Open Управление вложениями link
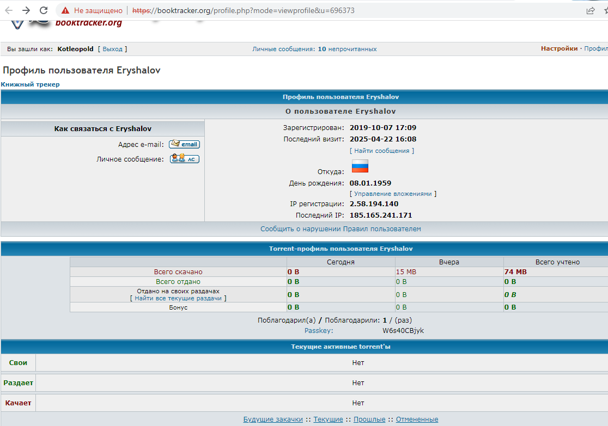The height and width of the screenshot is (426, 608). click(393, 194)
